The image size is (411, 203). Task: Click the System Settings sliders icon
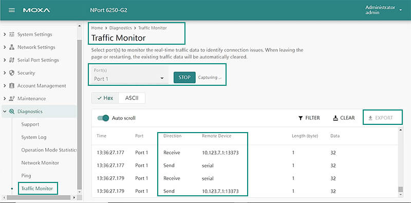tap(12, 34)
